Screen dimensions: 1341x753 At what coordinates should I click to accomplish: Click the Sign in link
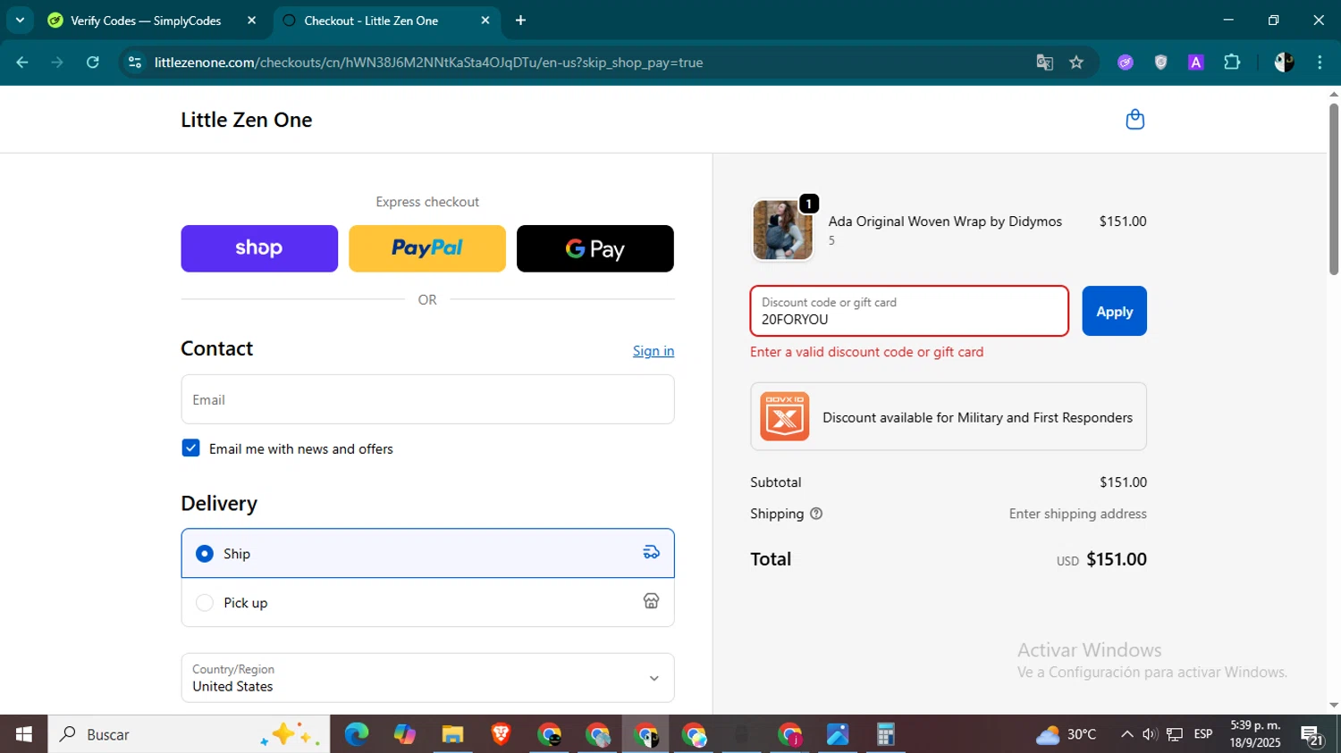654,351
